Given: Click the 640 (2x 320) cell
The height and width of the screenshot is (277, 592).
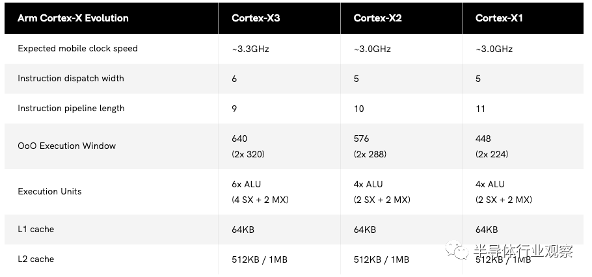Looking at the screenshot, I should (x=248, y=146).
